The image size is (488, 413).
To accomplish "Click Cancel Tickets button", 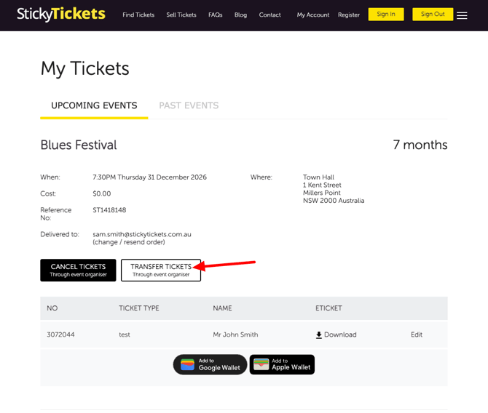I will click(78, 270).
